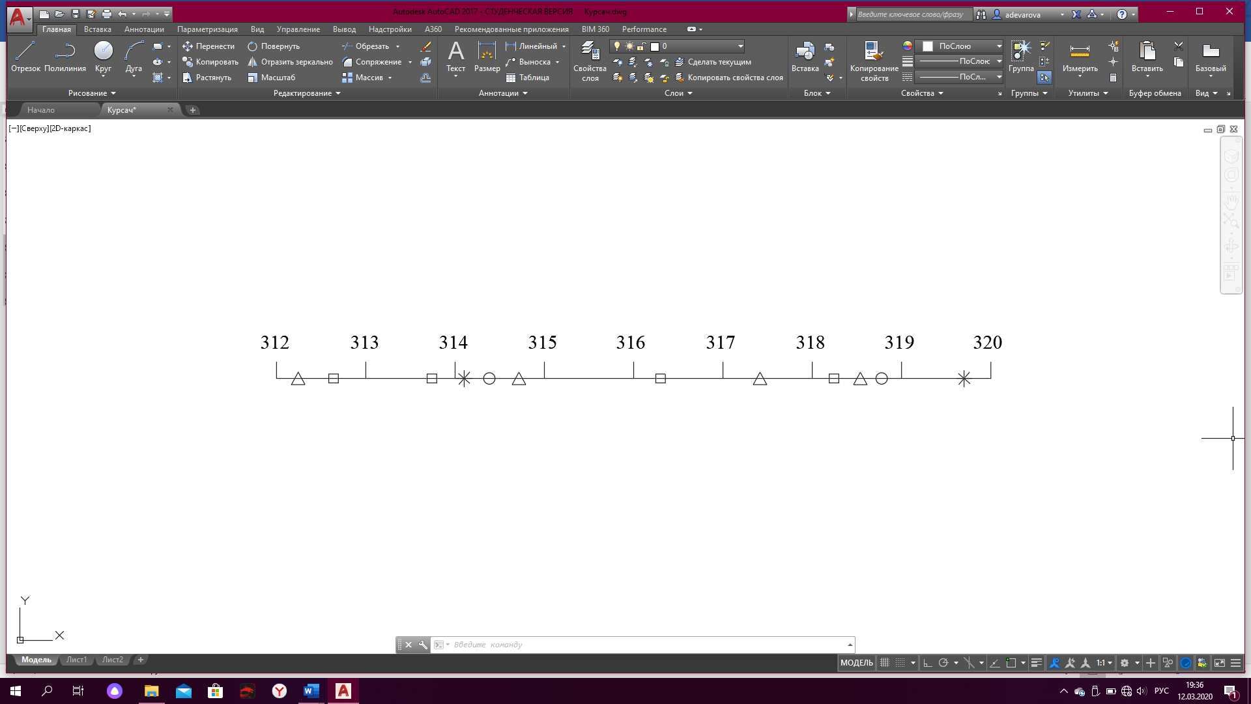This screenshot has height=704, width=1251.
Task: Choose the Измерить measure tool
Action: (1080, 56)
